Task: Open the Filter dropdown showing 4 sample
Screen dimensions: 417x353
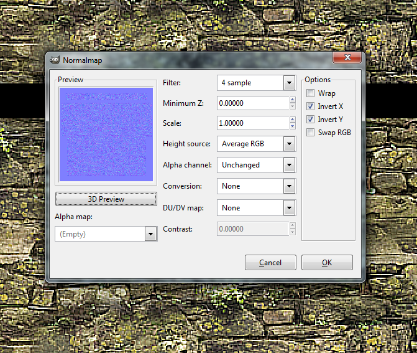Action: [257, 83]
